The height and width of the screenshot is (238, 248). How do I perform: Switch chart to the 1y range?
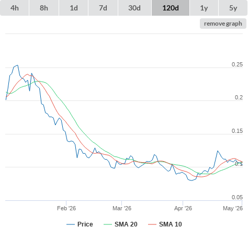click(x=204, y=8)
